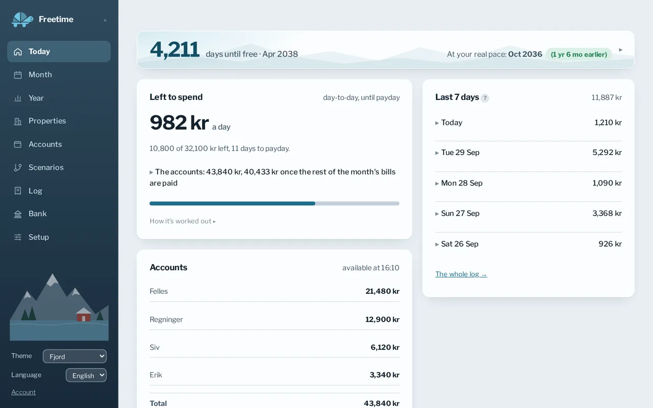This screenshot has height=408, width=653.
Task: Open Scenarios from the sidebar
Action: [59, 168]
